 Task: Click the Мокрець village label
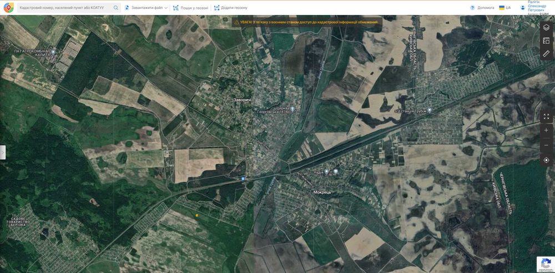pyautogui.click(x=322, y=193)
